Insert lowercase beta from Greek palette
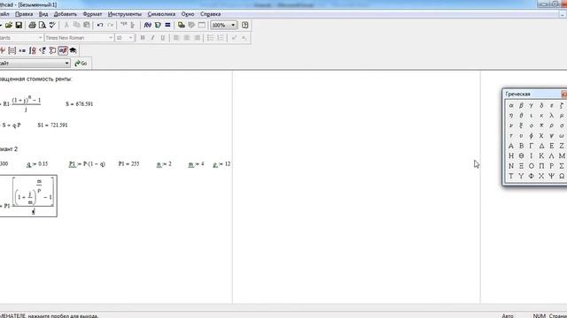 pos(521,106)
